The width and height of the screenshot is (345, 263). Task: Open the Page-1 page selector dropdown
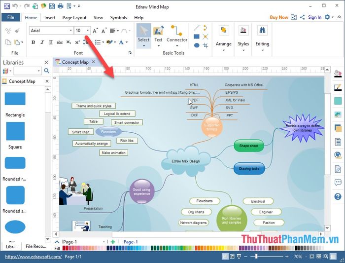pyautogui.click(x=103, y=242)
